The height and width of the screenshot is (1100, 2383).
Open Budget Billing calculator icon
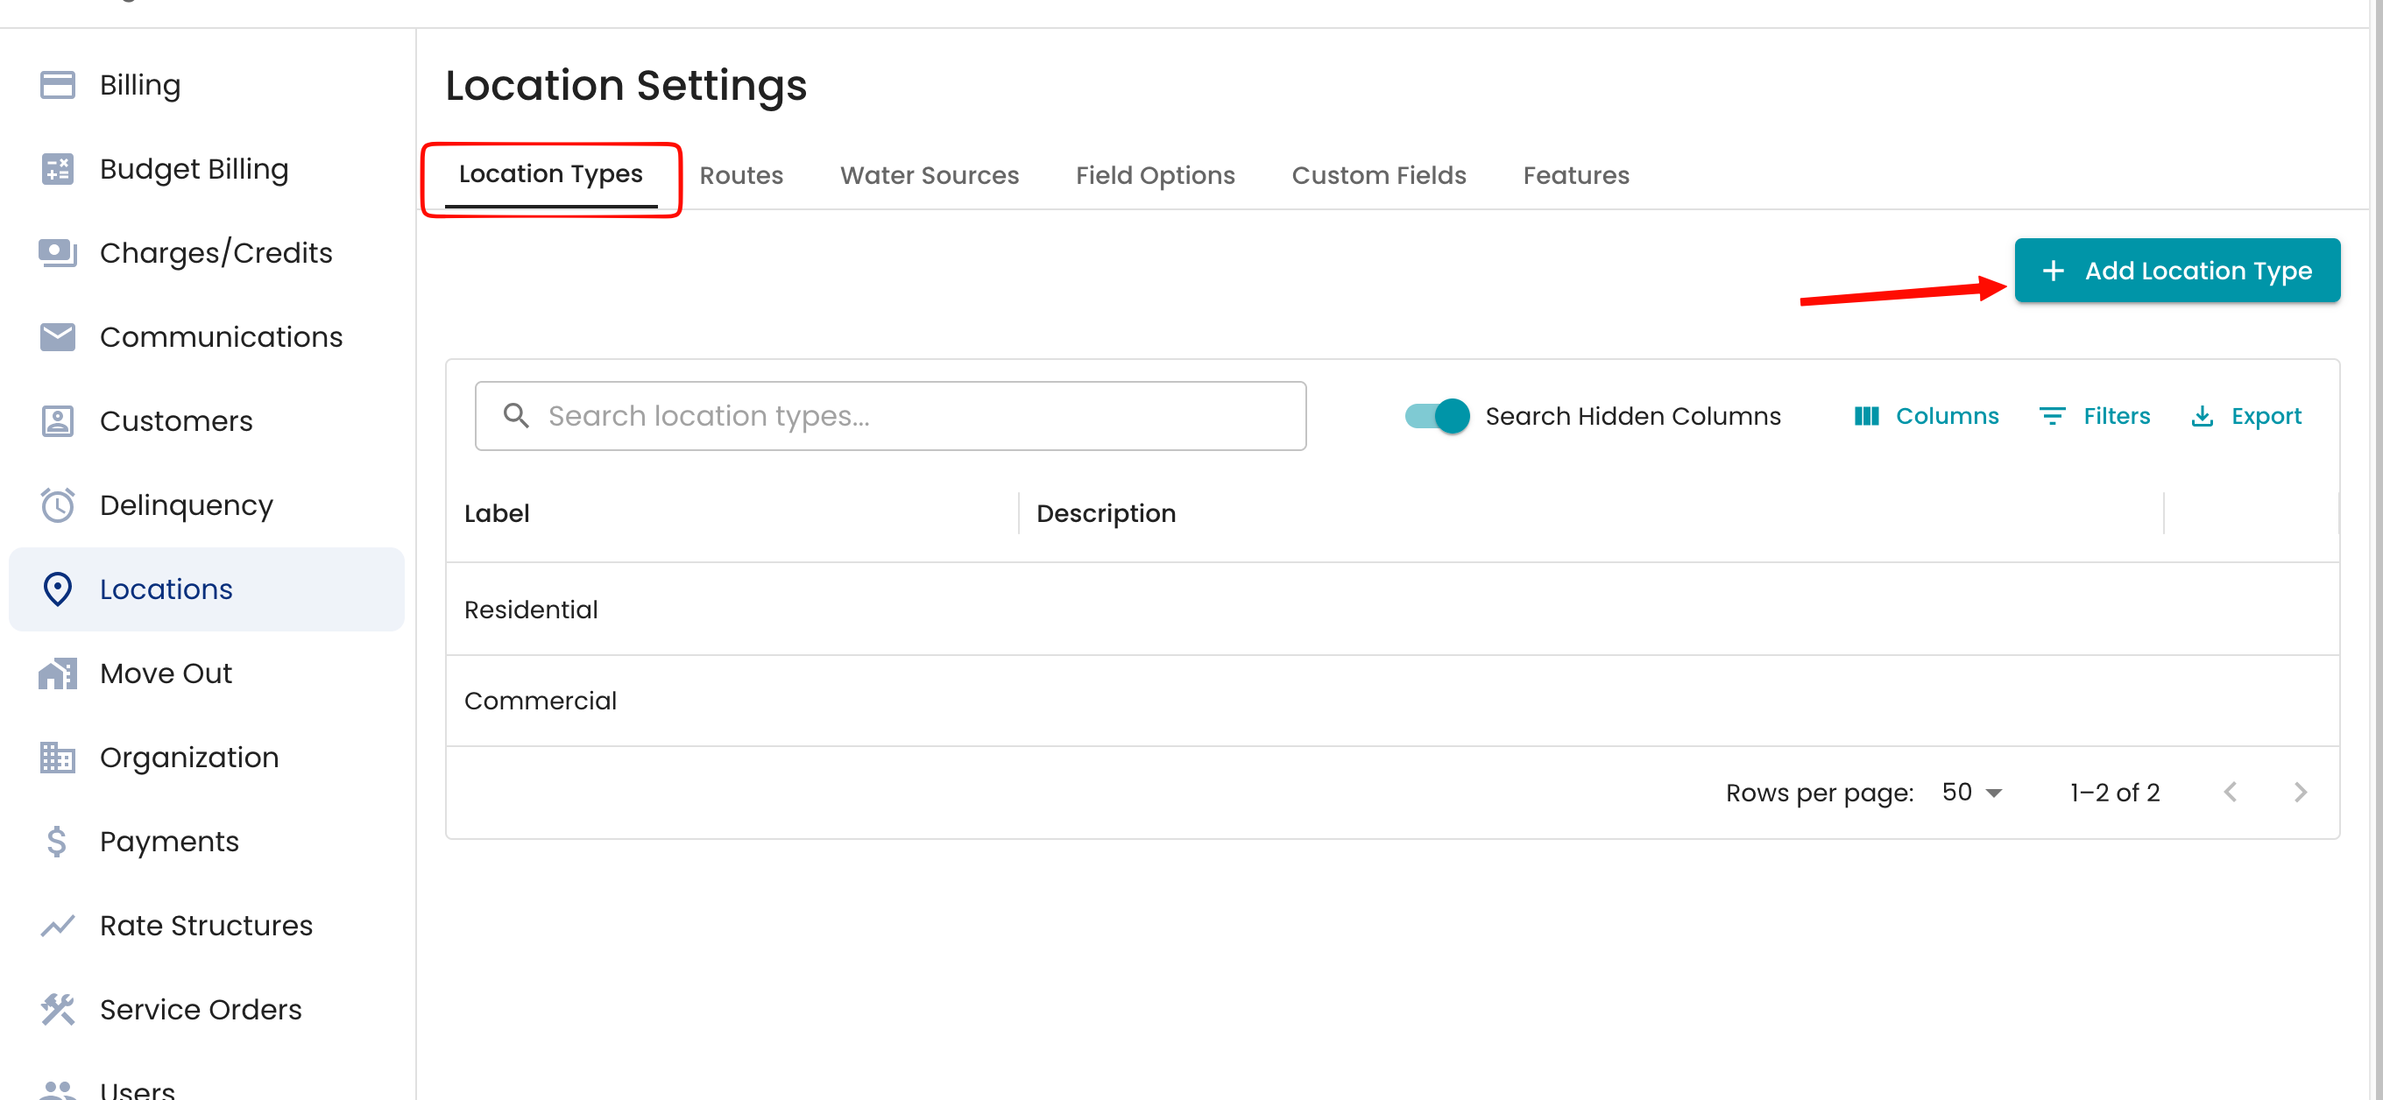click(x=57, y=169)
